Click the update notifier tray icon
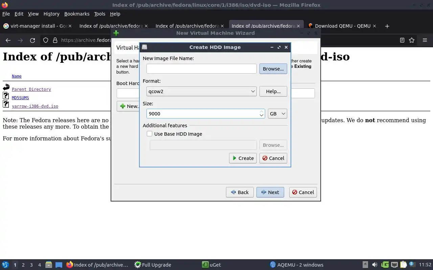Image resolution: width=433 pixels, height=270 pixels. (x=412, y=265)
